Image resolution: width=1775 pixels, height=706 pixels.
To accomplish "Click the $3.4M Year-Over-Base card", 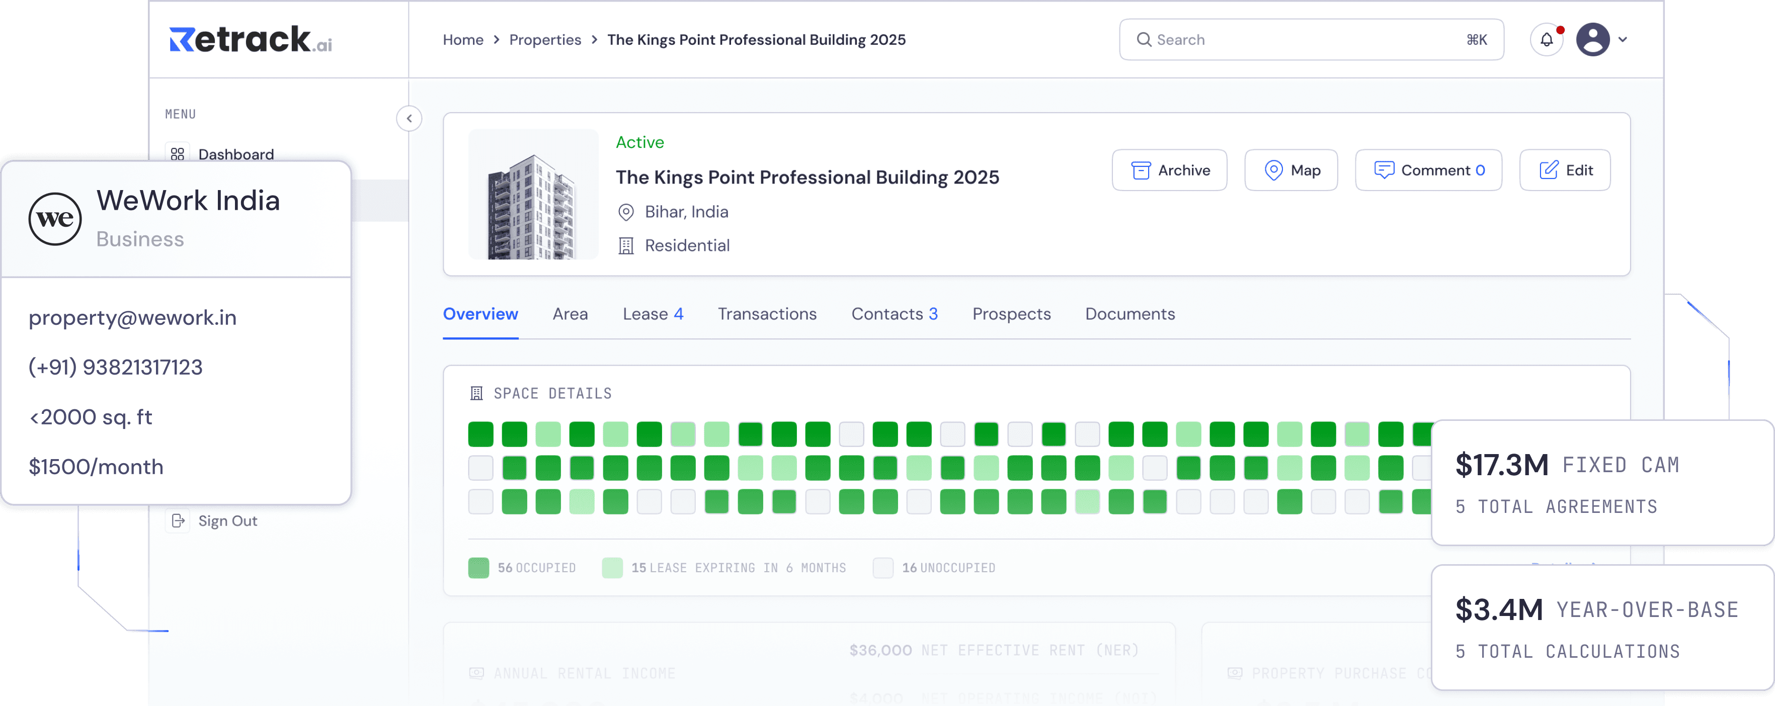I will click(x=1602, y=628).
